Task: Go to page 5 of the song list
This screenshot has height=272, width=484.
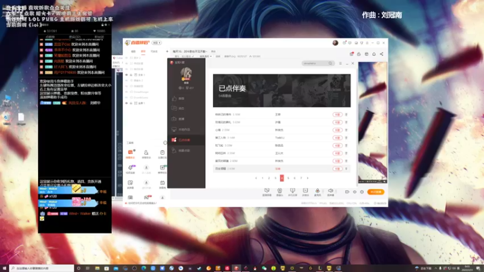Action: click(x=289, y=178)
